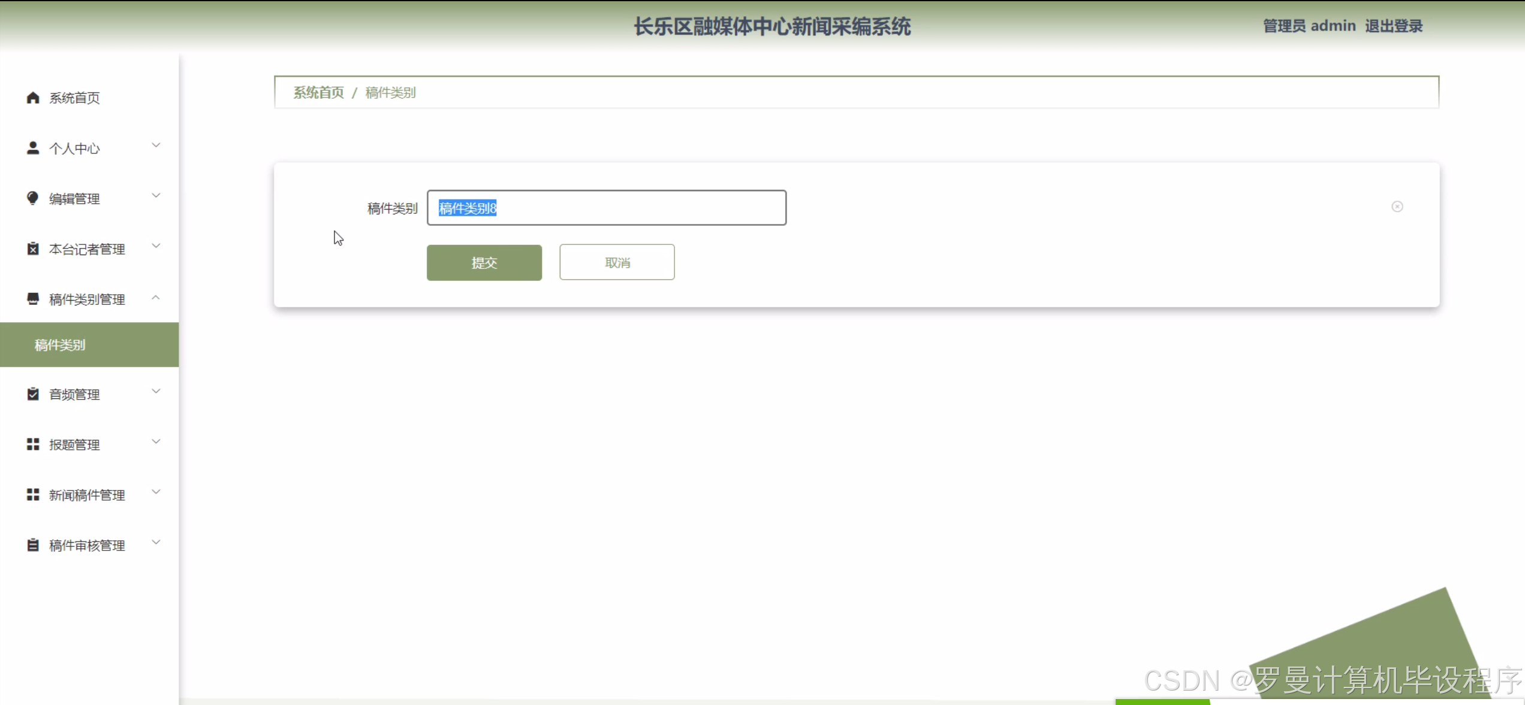Click the grid icon for 报题管理
This screenshot has height=705, width=1525.
coord(33,444)
